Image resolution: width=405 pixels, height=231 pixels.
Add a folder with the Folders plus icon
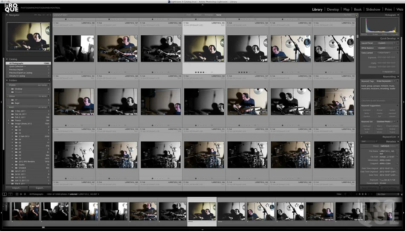(x=49, y=80)
